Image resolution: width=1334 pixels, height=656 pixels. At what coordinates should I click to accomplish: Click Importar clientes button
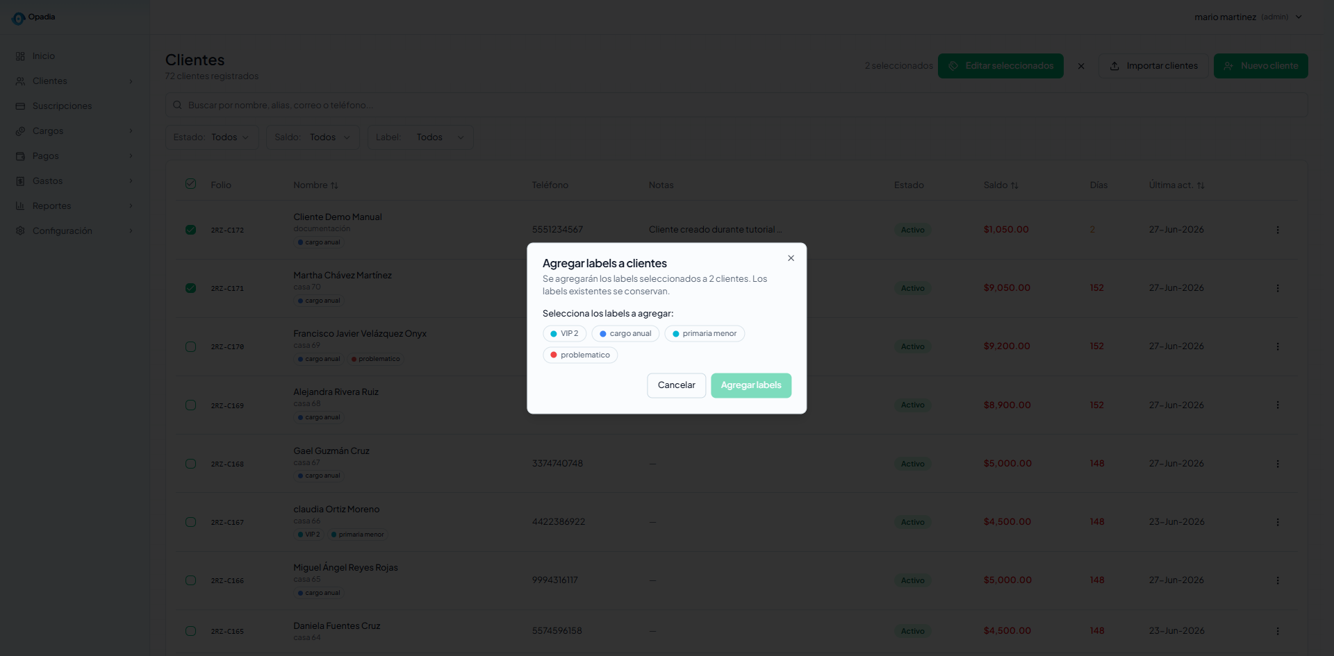click(x=1153, y=66)
